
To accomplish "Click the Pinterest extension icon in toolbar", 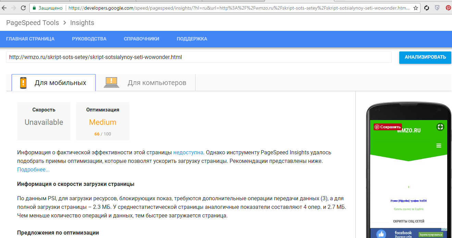I will (448, 8).
